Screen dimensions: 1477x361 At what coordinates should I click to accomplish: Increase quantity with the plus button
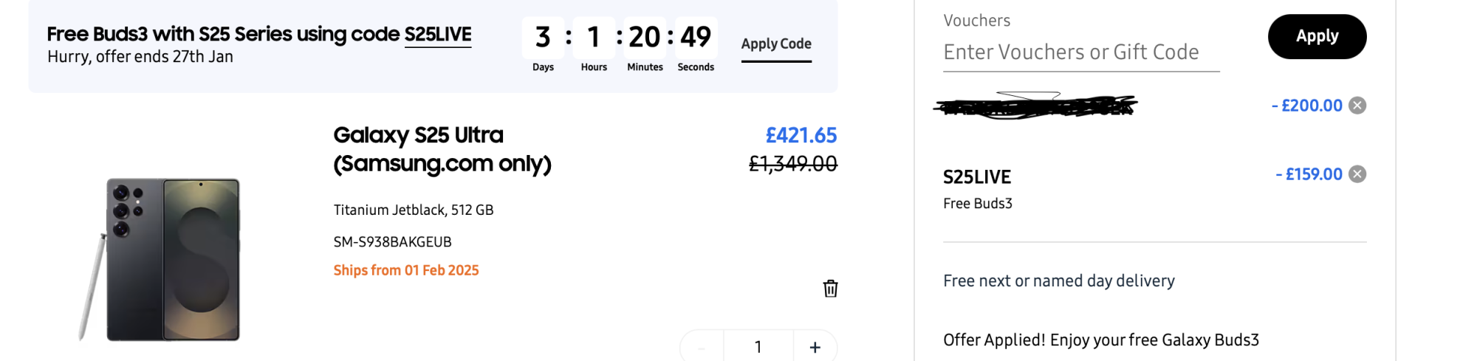click(815, 347)
